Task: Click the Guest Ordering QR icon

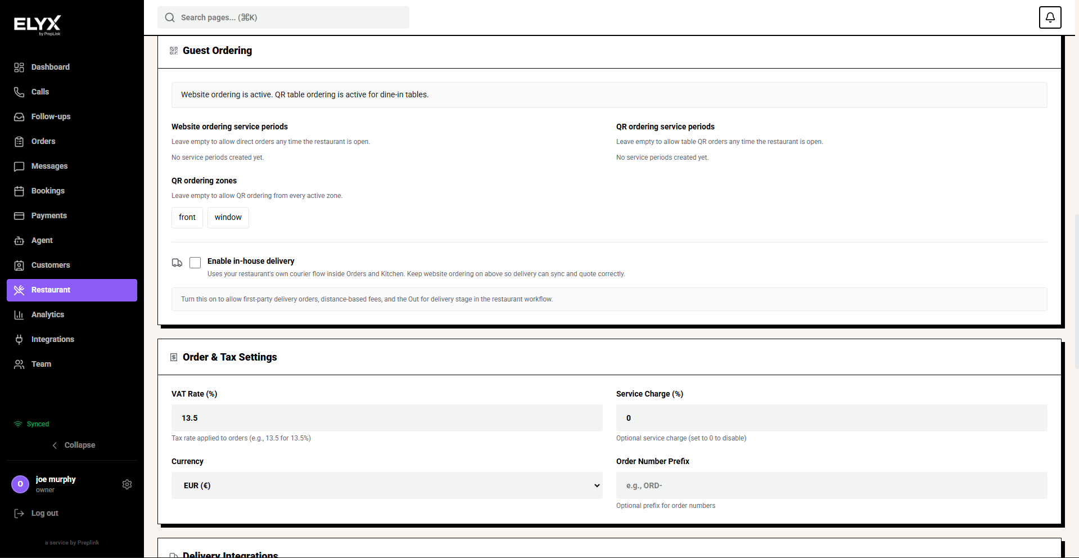Action: click(x=174, y=51)
